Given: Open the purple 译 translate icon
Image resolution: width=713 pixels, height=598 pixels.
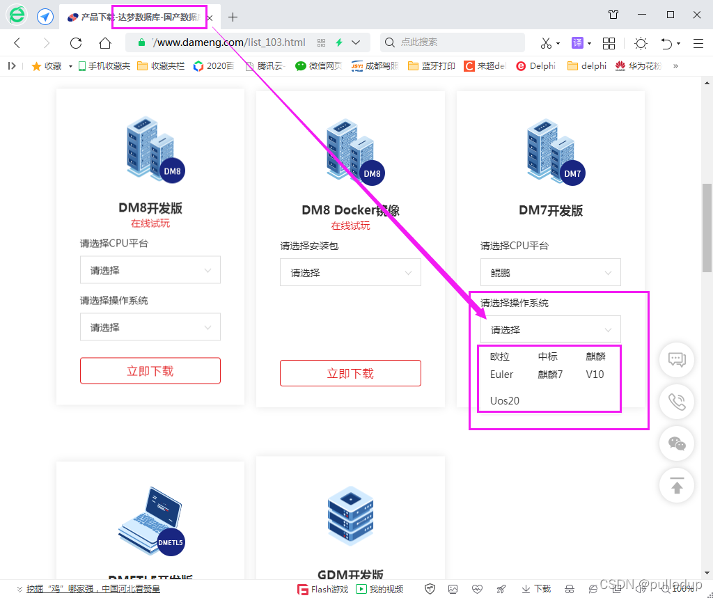Looking at the screenshot, I should pos(577,43).
